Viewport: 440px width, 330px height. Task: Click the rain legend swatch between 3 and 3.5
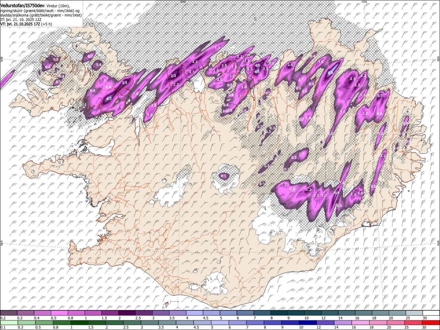[150, 322]
